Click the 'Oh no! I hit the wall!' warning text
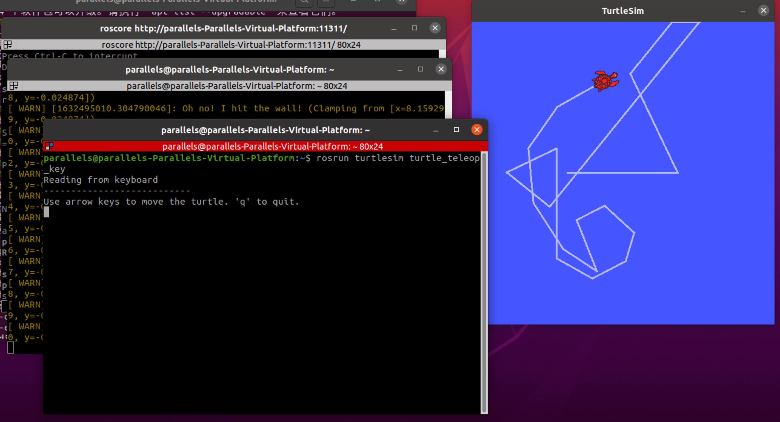Image resolution: width=780 pixels, height=422 pixels. point(242,108)
